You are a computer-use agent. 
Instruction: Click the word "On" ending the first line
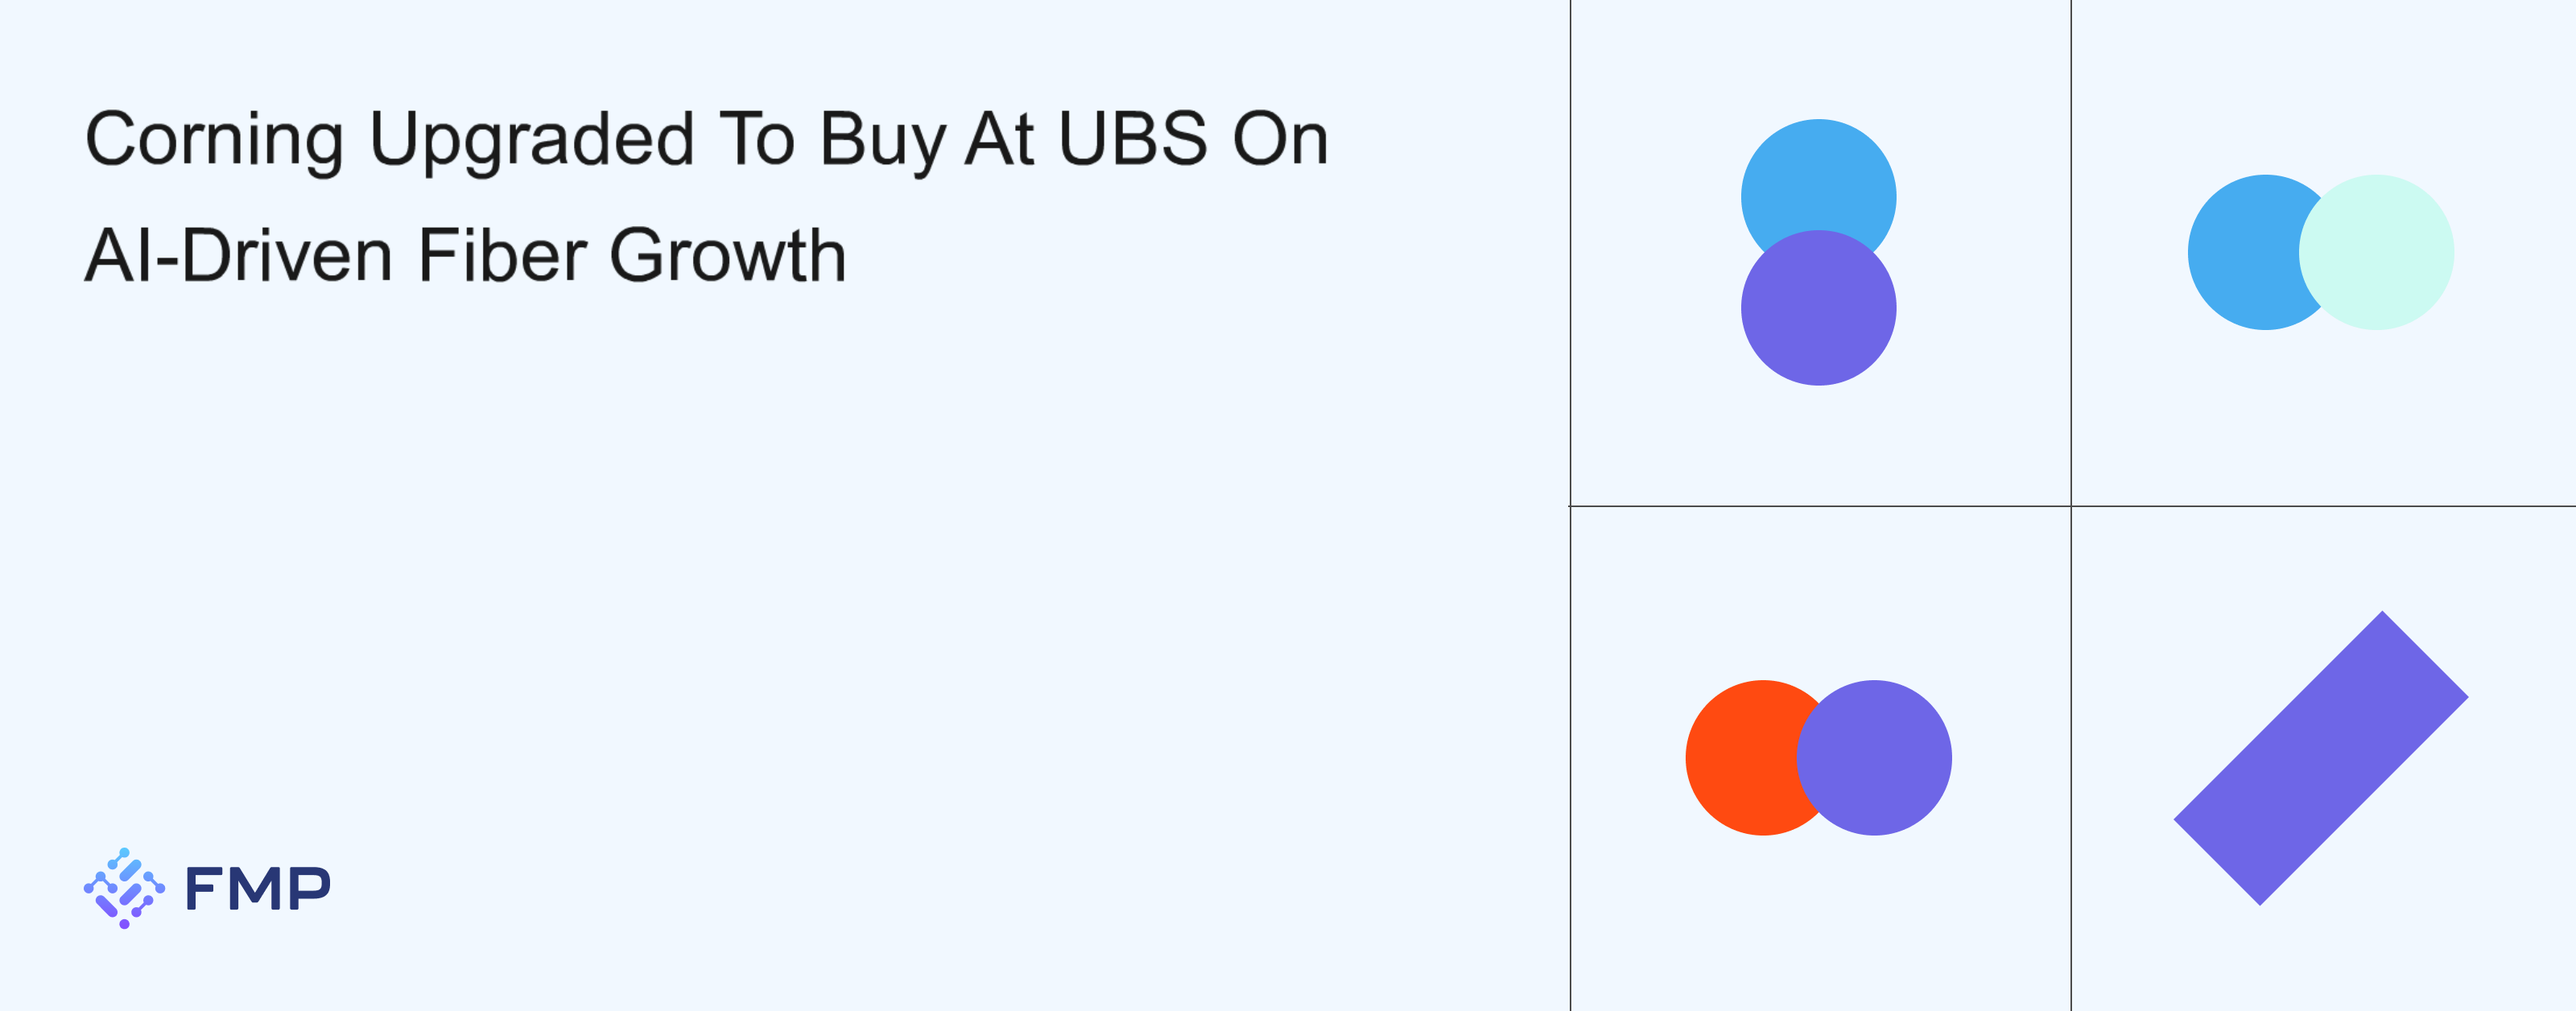(1279, 139)
